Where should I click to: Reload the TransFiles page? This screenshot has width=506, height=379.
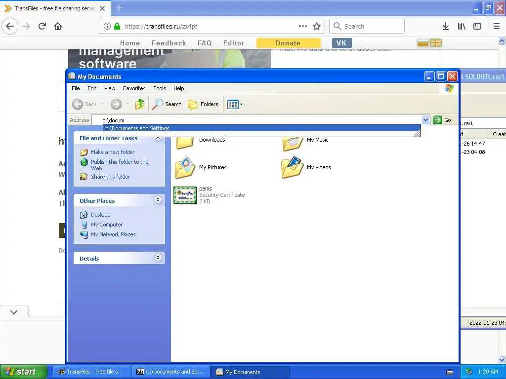click(42, 27)
